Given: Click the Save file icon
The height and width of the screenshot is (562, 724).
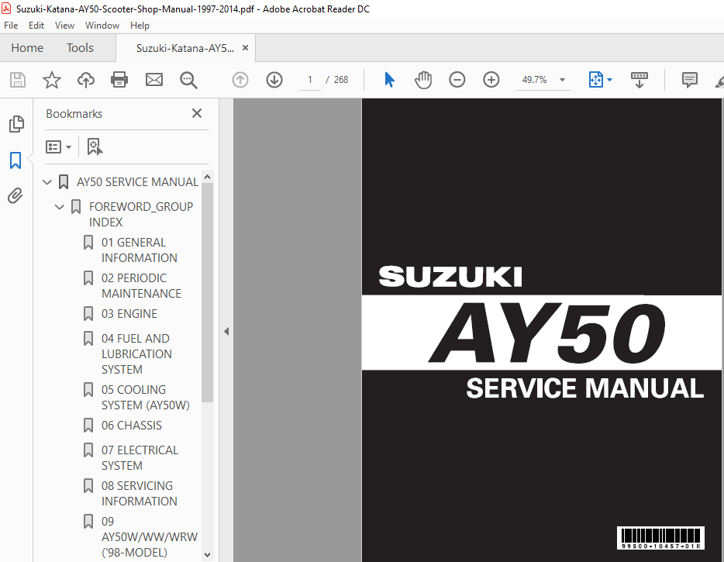Looking at the screenshot, I should pyautogui.click(x=18, y=80).
